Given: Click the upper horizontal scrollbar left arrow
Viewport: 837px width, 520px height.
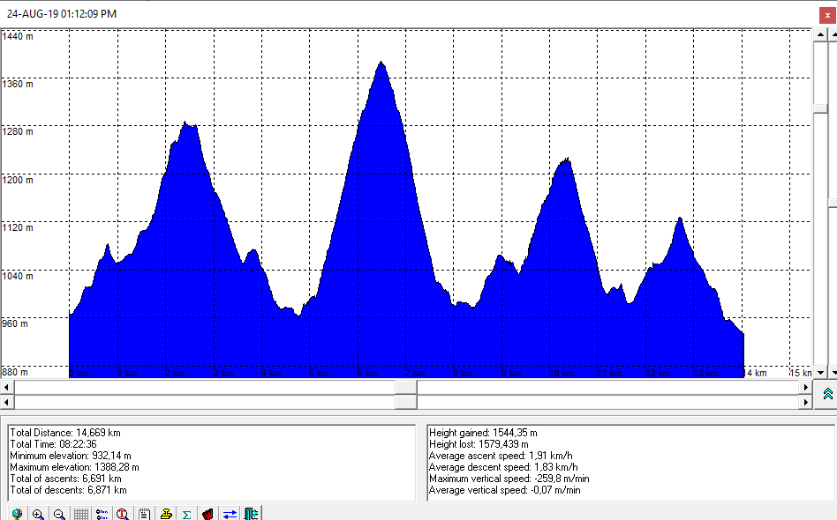Looking at the screenshot, I should pos(8,387).
